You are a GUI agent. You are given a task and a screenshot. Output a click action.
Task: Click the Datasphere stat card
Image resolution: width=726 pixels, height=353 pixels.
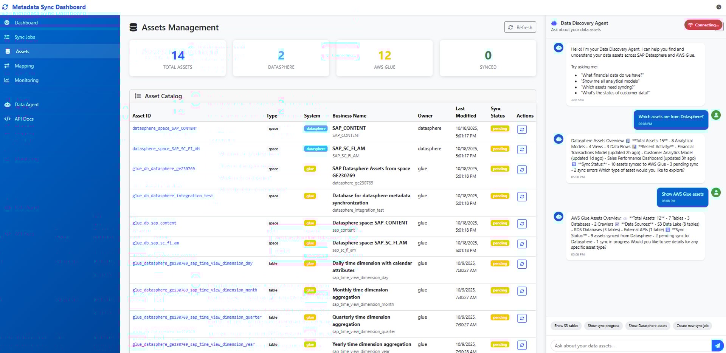pos(281,58)
